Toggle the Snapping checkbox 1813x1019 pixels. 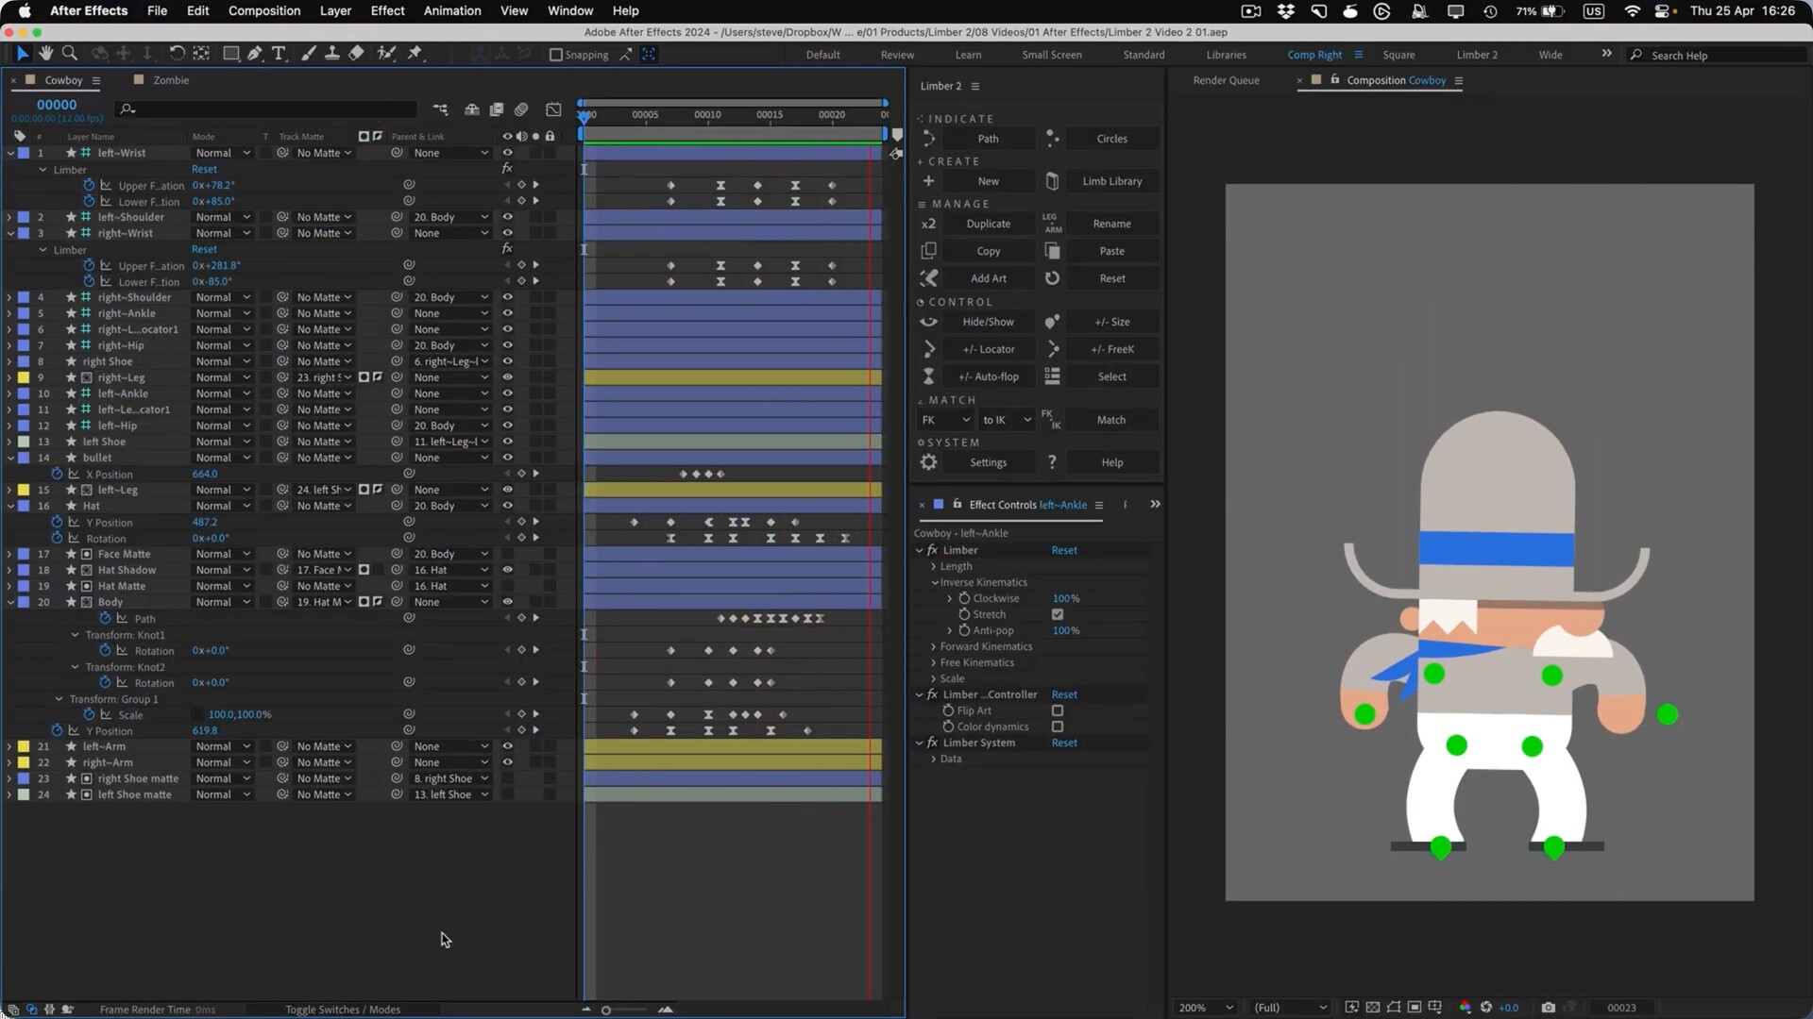point(556,55)
